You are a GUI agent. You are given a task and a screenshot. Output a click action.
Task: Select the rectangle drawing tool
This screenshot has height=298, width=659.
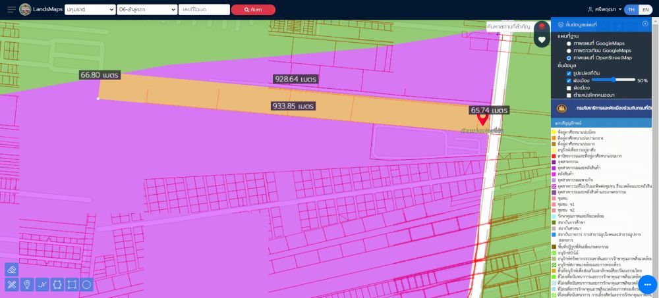tap(72, 284)
